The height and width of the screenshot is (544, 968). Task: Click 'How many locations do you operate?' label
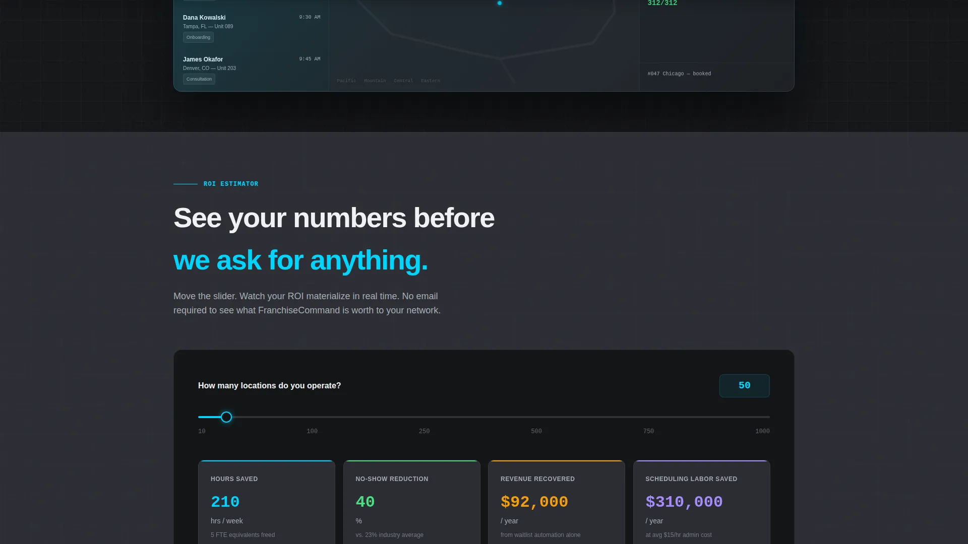click(x=269, y=386)
